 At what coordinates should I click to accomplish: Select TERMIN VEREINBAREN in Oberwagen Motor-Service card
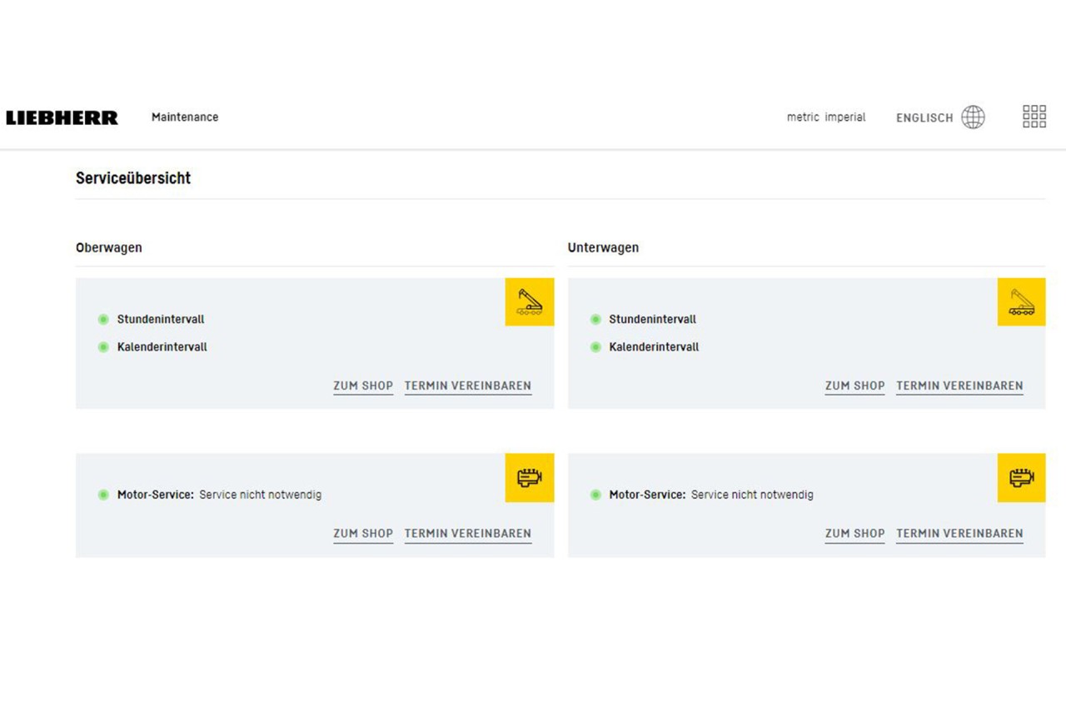[x=468, y=534]
